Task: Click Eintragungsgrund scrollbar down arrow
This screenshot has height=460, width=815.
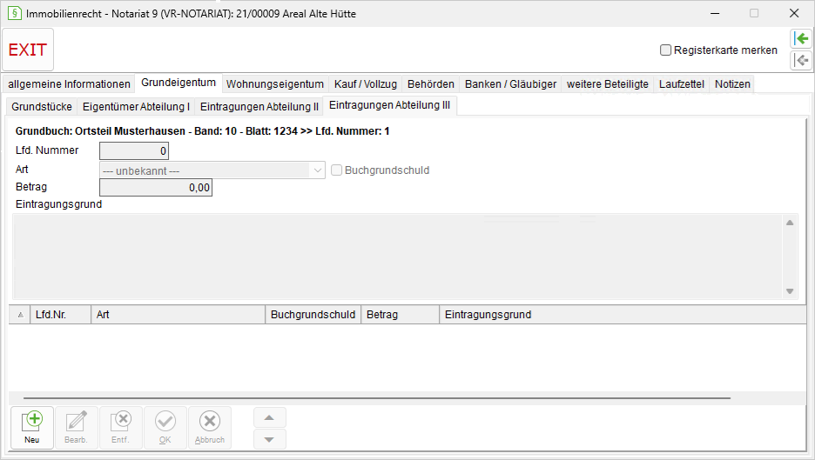Action: click(790, 290)
